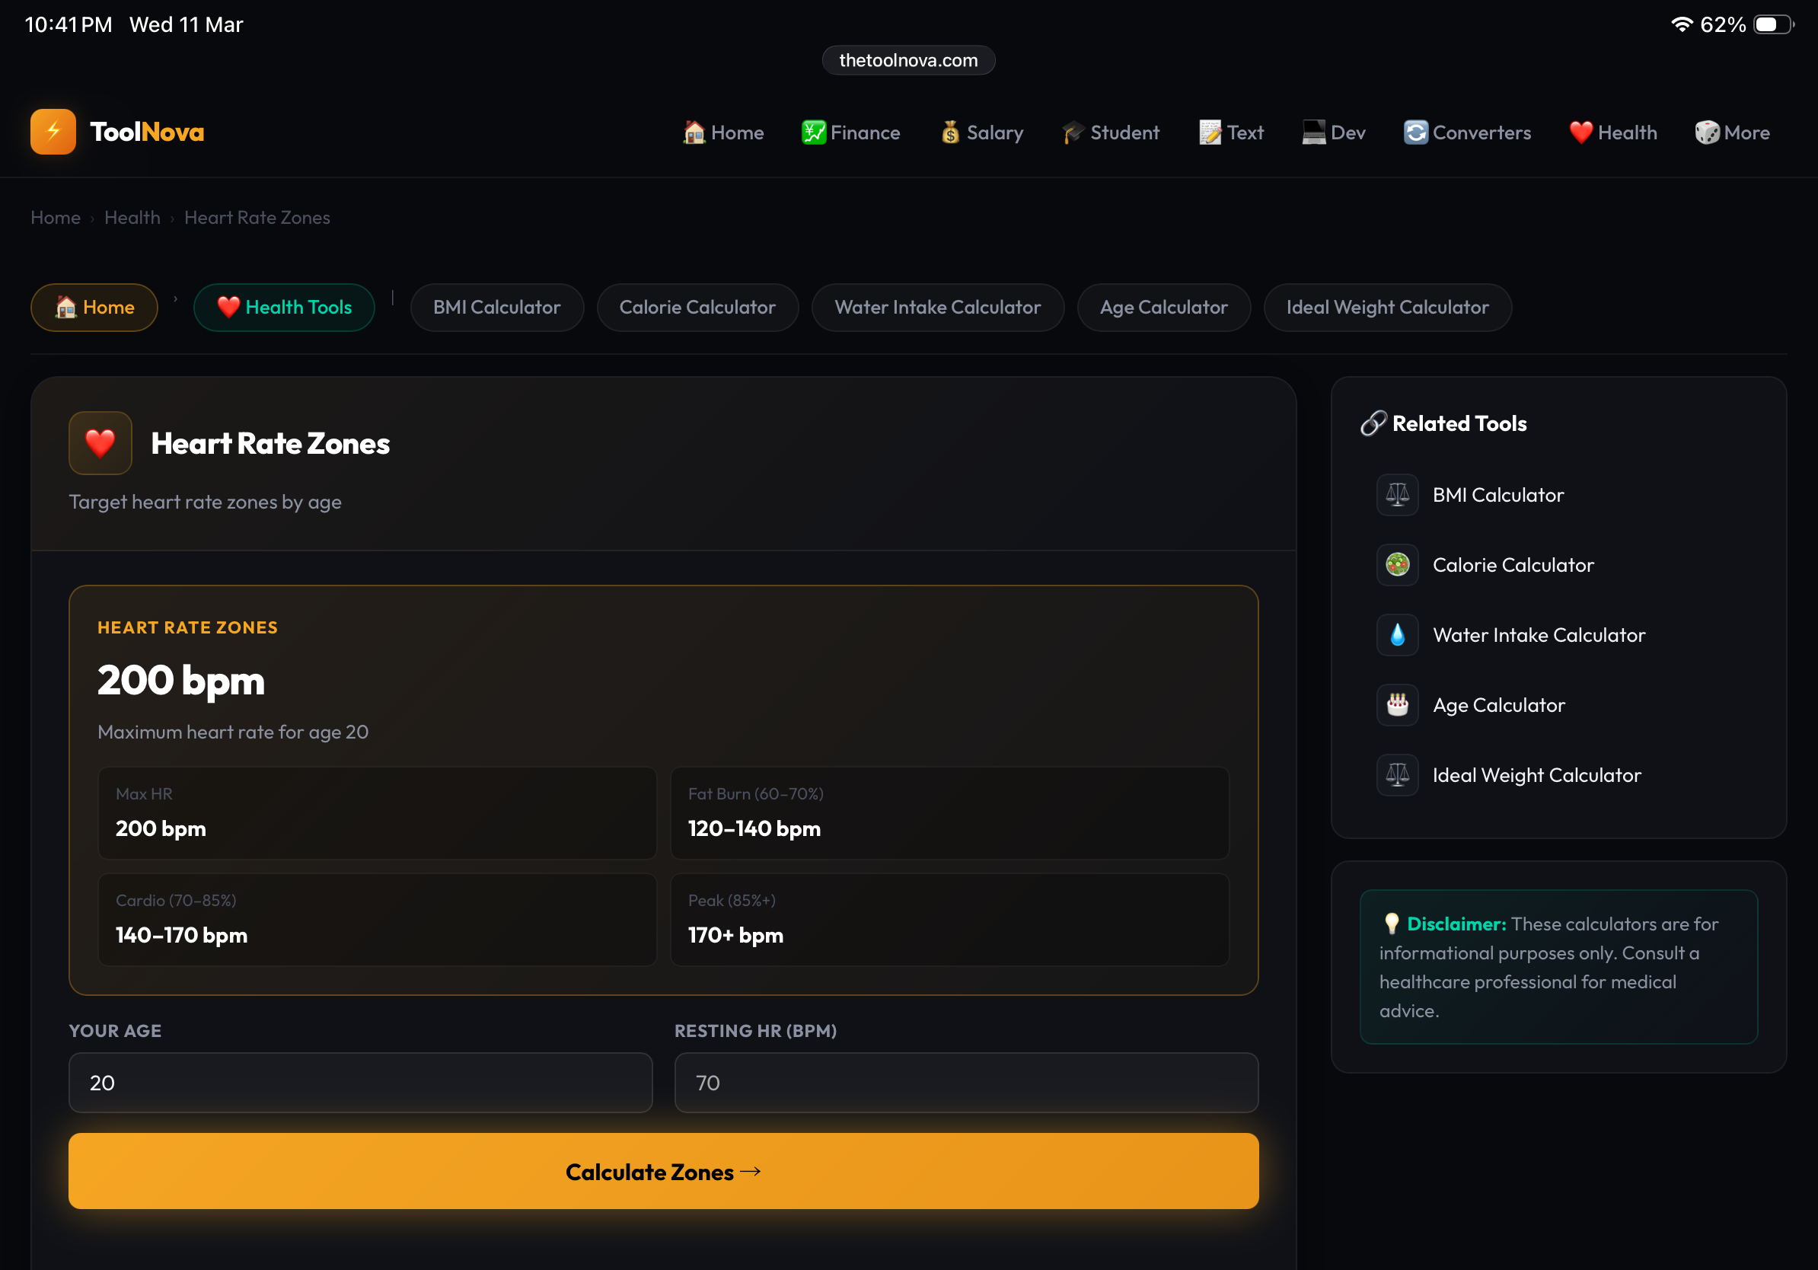Select the Calorie Calculator tab
1818x1270 pixels.
pyautogui.click(x=697, y=307)
